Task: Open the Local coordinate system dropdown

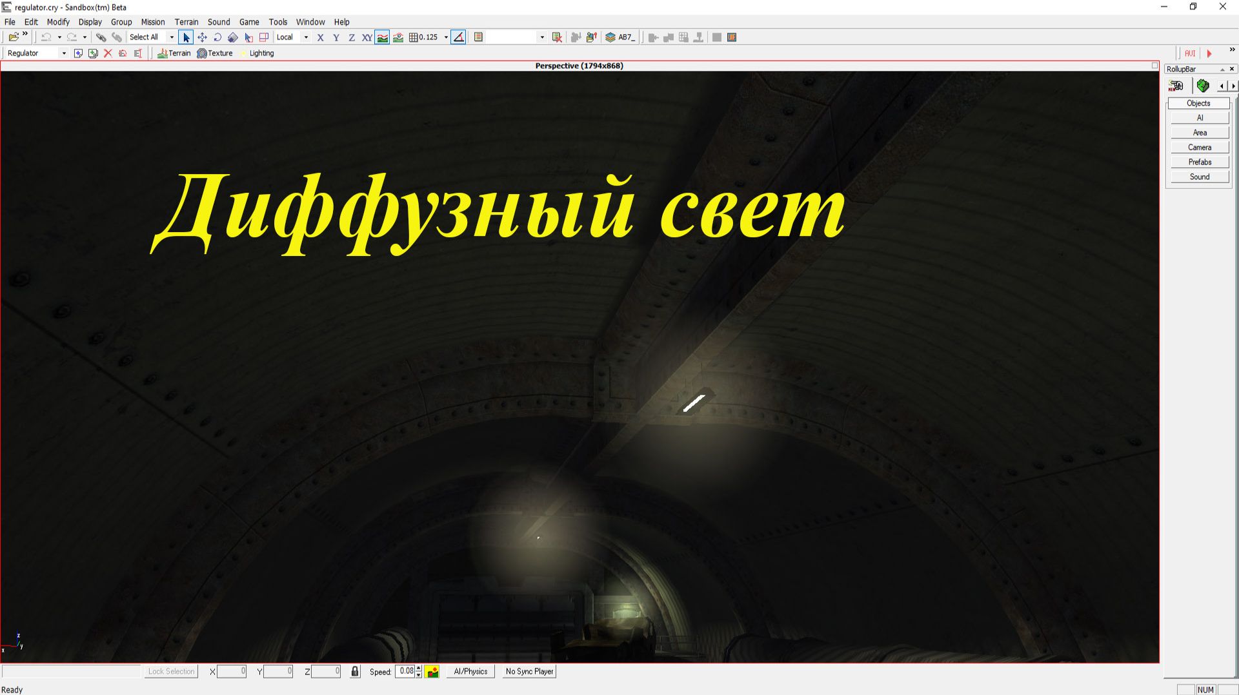Action: tap(305, 37)
